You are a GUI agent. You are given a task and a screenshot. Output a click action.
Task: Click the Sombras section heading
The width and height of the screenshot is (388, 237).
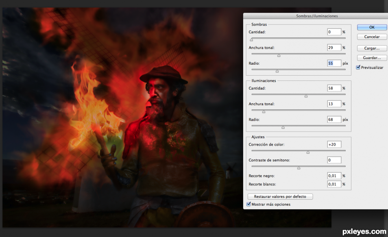pyautogui.click(x=259, y=24)
